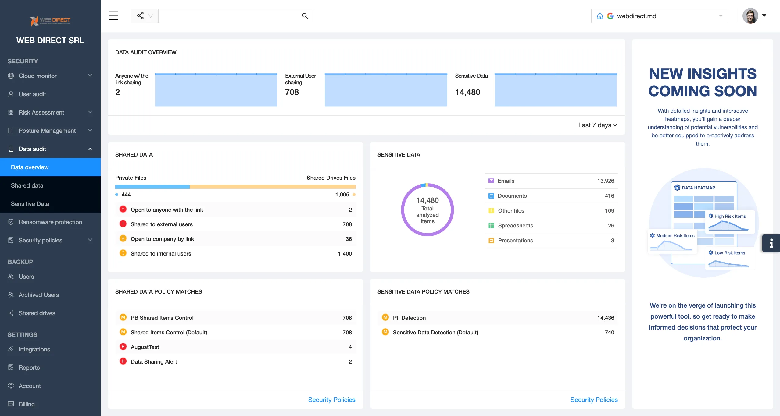The height and width of the screenshot is (416, 780).
Task: Open Integrations from the sidebar
Action: [34, 349]
